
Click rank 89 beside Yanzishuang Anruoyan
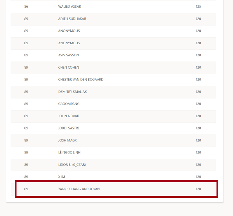click(26, 189)
